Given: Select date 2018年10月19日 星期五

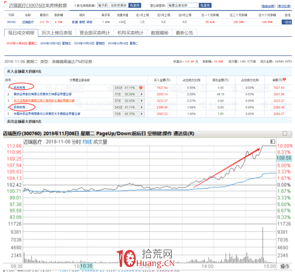Looking at the screenshot, I should [x=56, y=43].
